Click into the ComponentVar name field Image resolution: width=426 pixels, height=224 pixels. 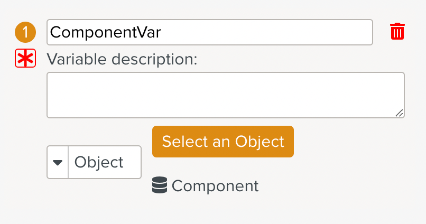pyautogui.click(x=209, y=32)
